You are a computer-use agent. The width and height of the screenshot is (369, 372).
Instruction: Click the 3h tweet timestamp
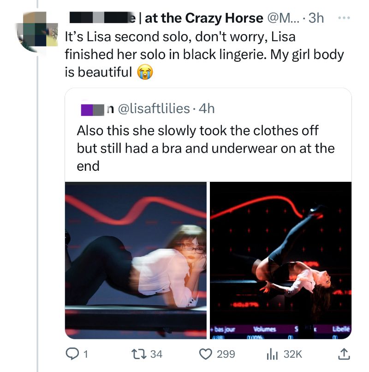(x=316, y=18)
